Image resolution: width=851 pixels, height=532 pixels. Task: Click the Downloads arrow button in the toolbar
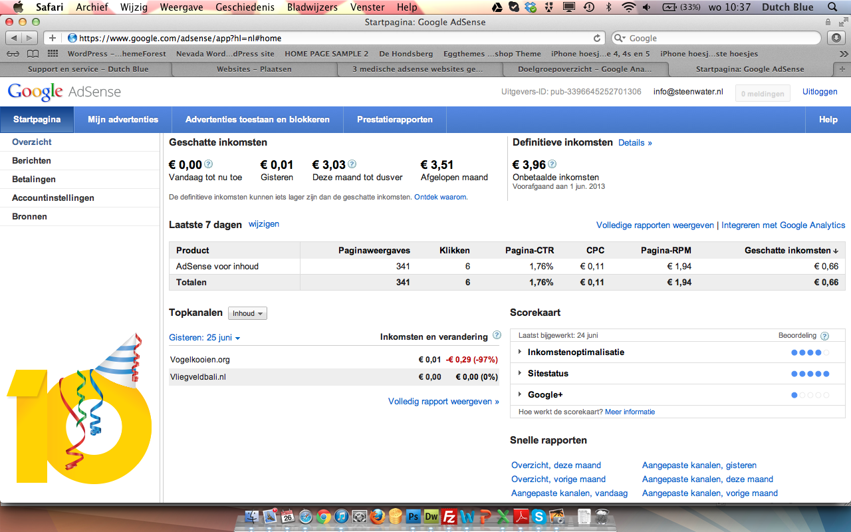point(836,38)
